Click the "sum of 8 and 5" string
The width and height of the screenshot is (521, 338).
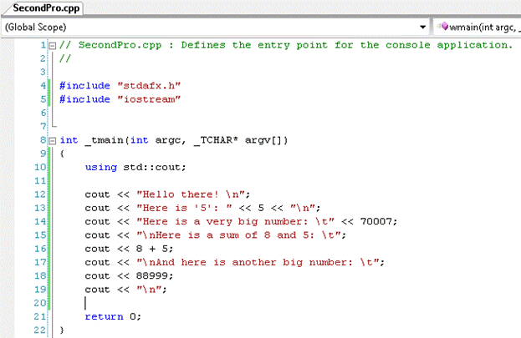point(238,235)
